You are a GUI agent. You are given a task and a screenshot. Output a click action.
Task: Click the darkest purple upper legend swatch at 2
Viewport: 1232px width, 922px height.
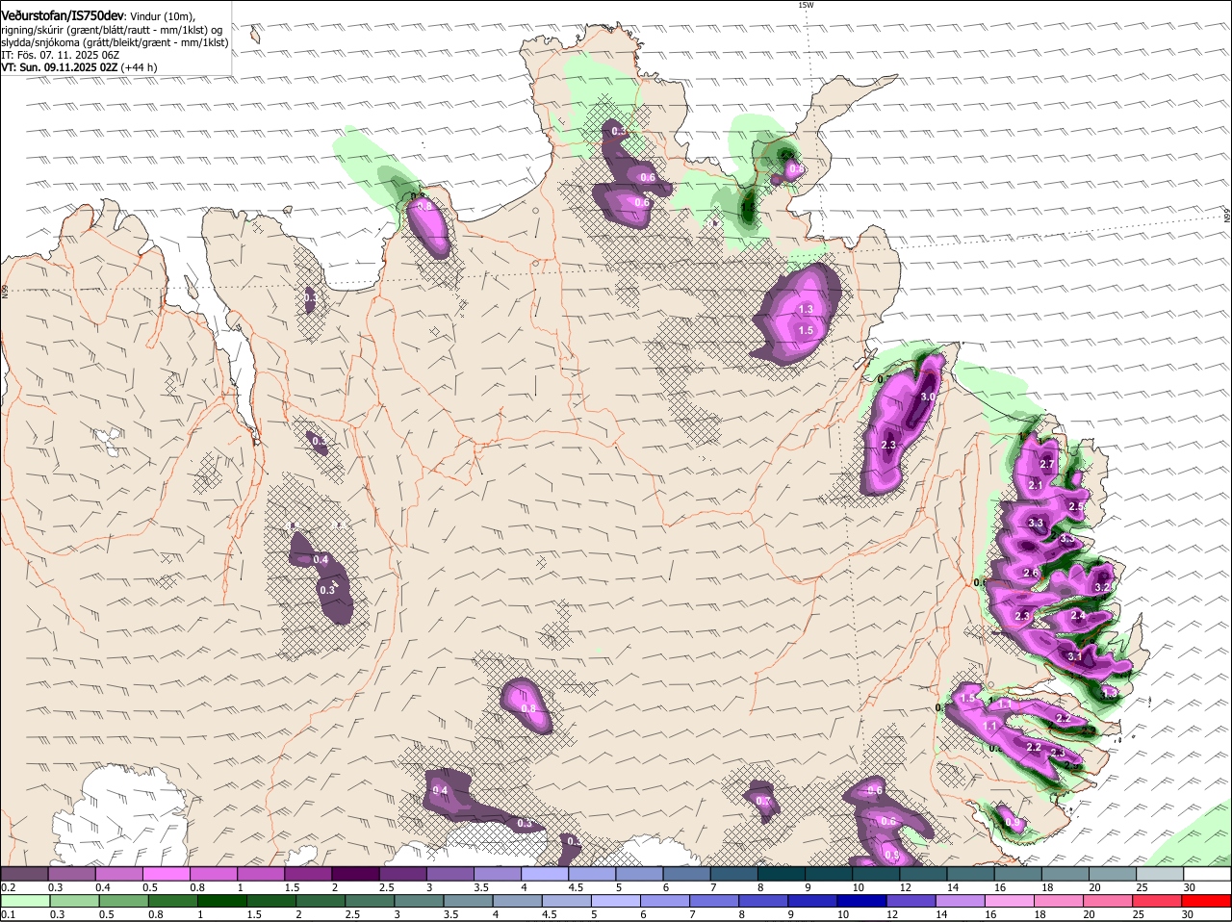point(355,874)
